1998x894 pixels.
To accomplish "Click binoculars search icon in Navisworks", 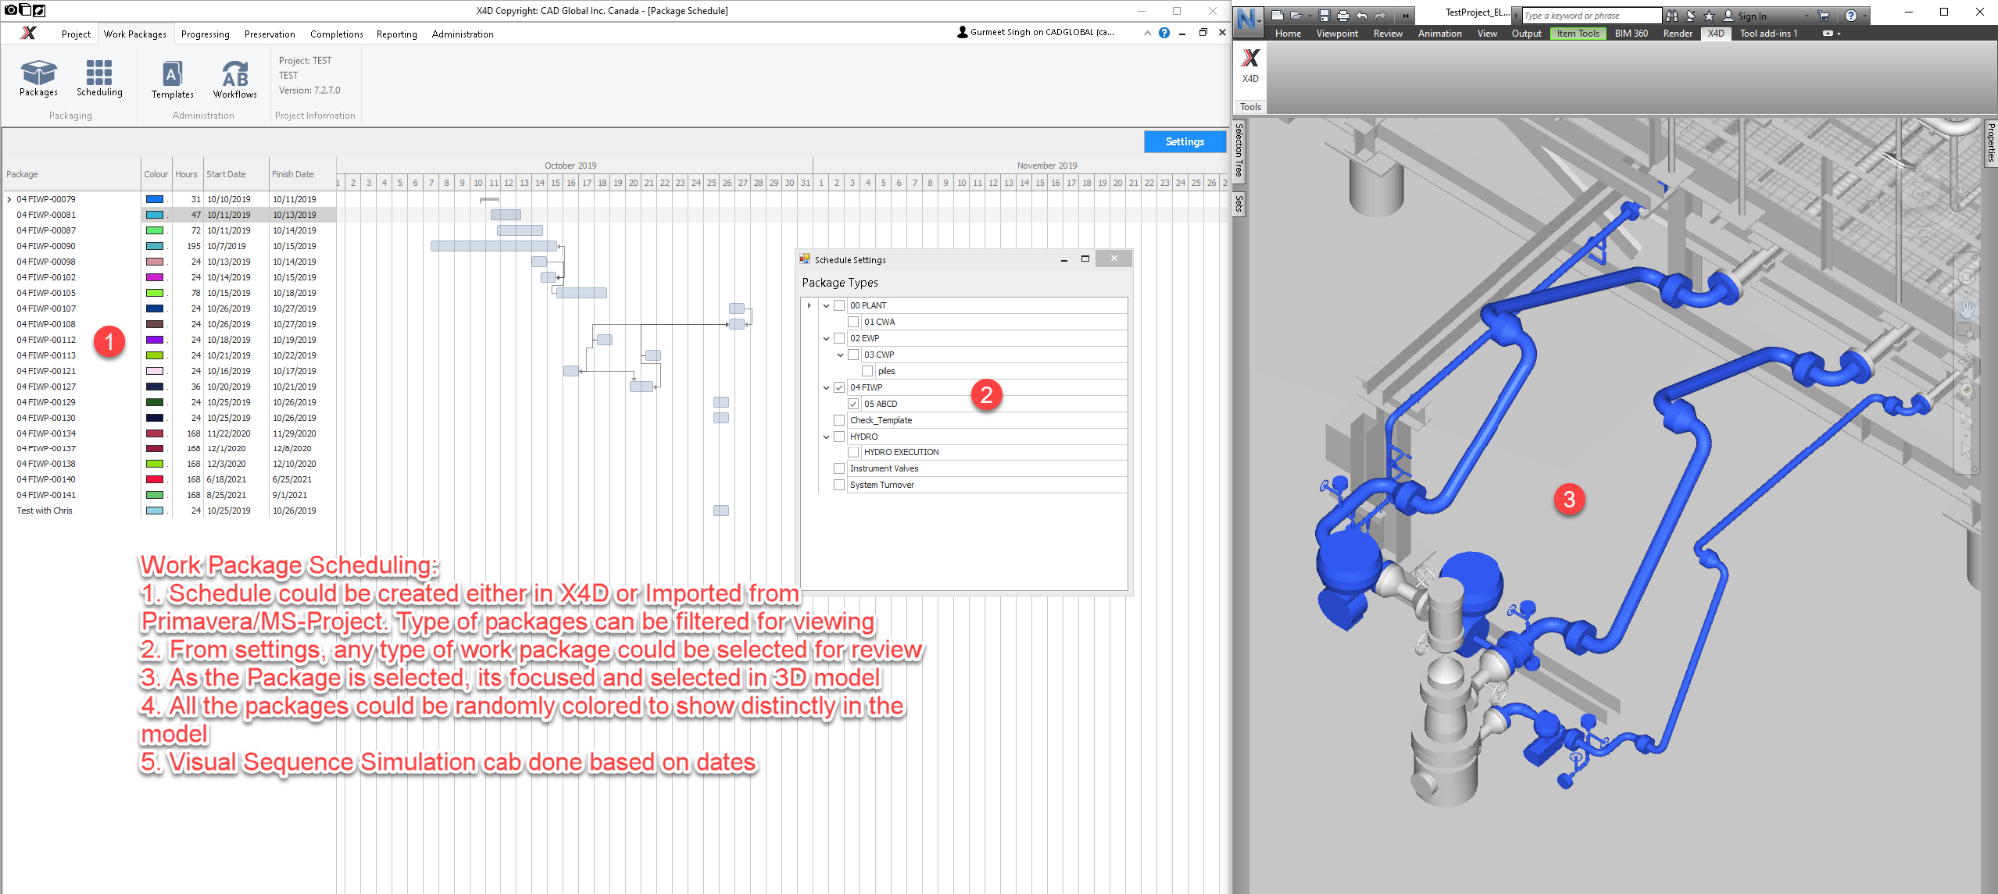I will point(1672,16).
